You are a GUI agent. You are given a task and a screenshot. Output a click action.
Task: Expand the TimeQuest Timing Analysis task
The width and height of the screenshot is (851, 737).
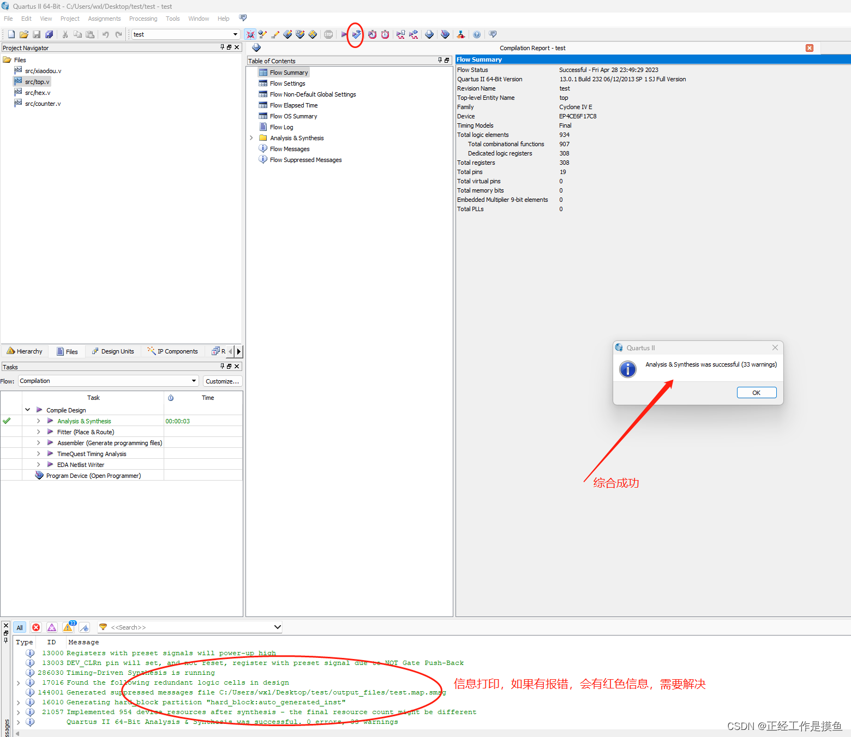tap(38, 453)
